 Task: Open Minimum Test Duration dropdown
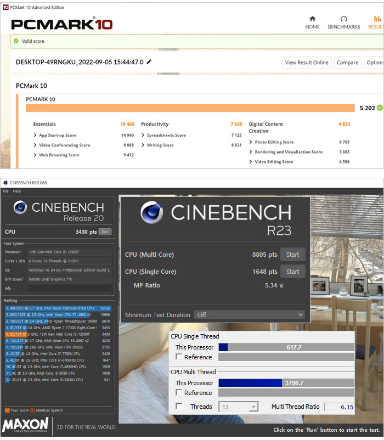coord(249,314)
